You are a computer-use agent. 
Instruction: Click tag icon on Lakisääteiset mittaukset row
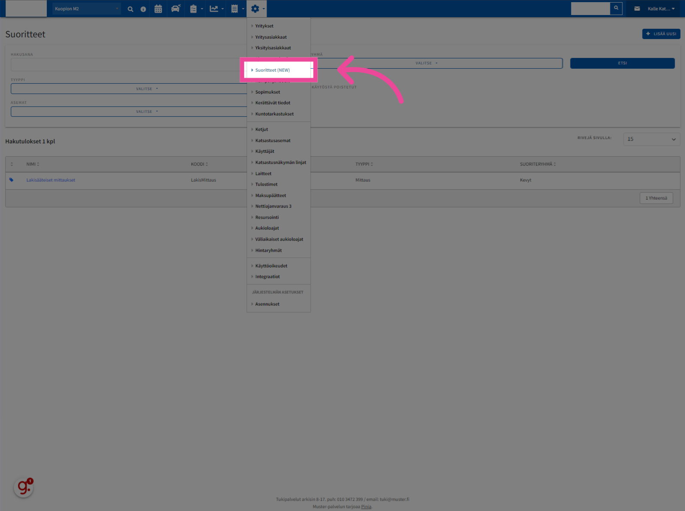11,180
